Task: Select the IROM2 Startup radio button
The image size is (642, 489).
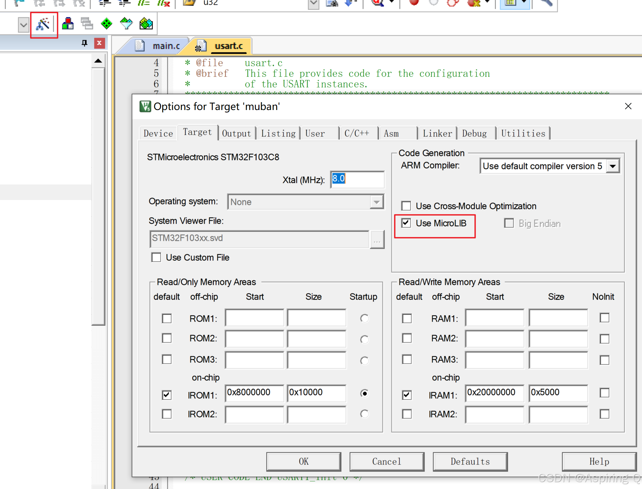Action: point(365,414)
